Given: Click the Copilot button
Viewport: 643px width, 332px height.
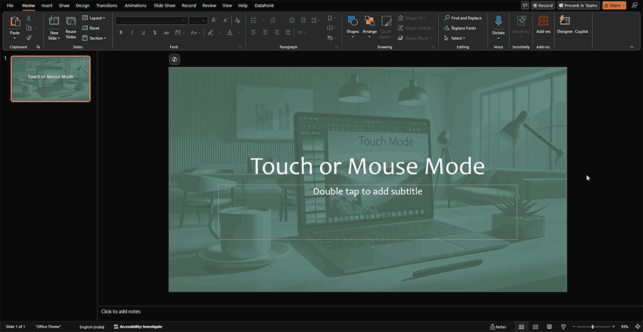Looking at the screenshot, I should pyautogui.click(x=581, y=32).
